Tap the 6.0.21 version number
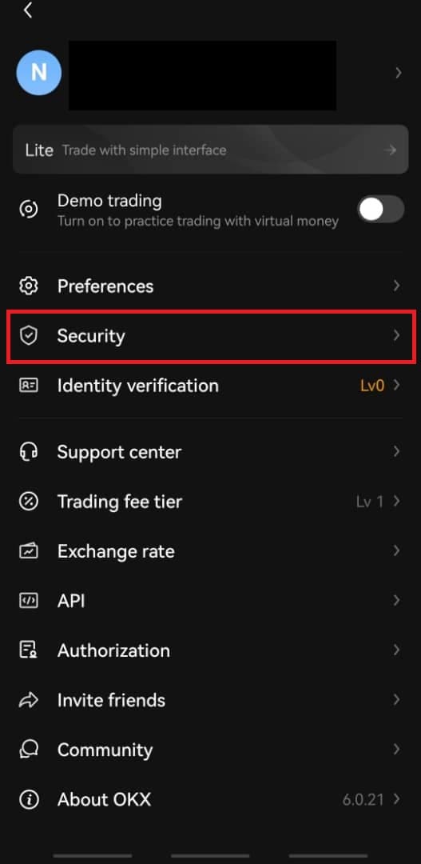The height and width of the screenshot is (864, 421). [x=363, y=799]
